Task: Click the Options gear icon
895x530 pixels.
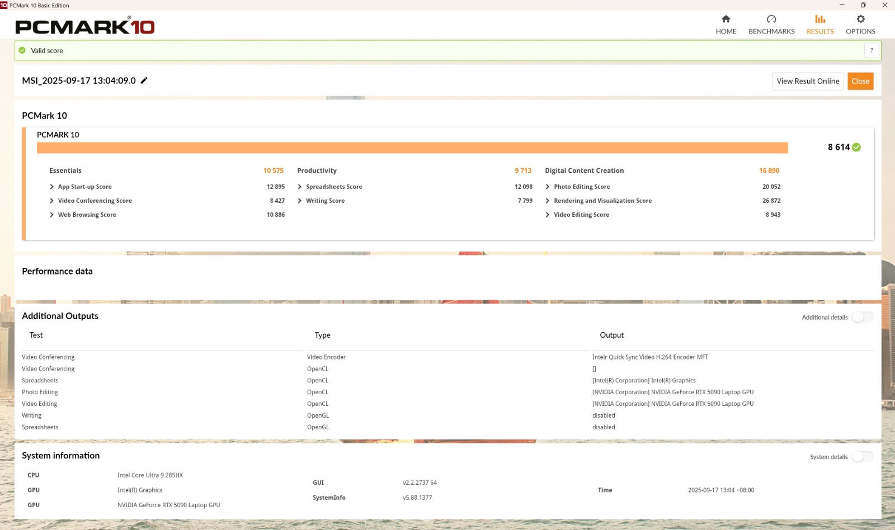Action: pos(860,19)
